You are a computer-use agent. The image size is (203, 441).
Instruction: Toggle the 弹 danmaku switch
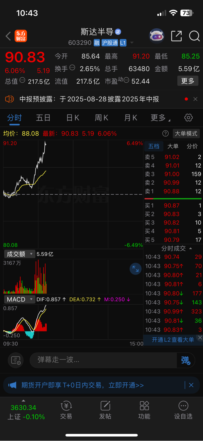tap(186, 360)
